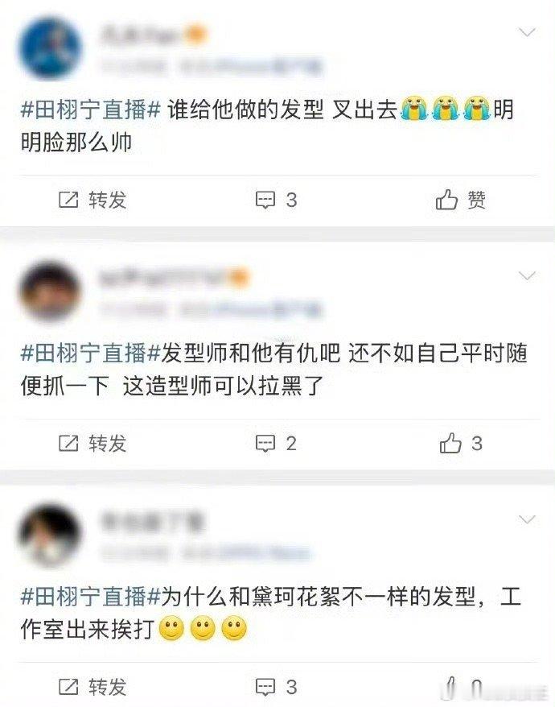This screenshot has height=707, width=555.
Task: Open #田栩宁直播# hashtag in the first post
Action: point(91,110)
